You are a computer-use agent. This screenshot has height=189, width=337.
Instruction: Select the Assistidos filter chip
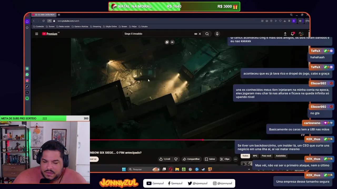click(x=281, y=156)
